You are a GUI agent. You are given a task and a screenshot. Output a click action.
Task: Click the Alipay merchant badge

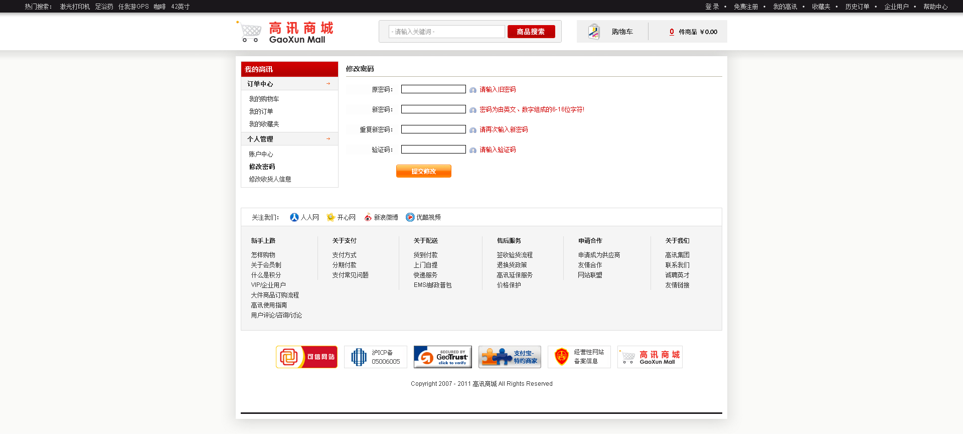point(510,357)
